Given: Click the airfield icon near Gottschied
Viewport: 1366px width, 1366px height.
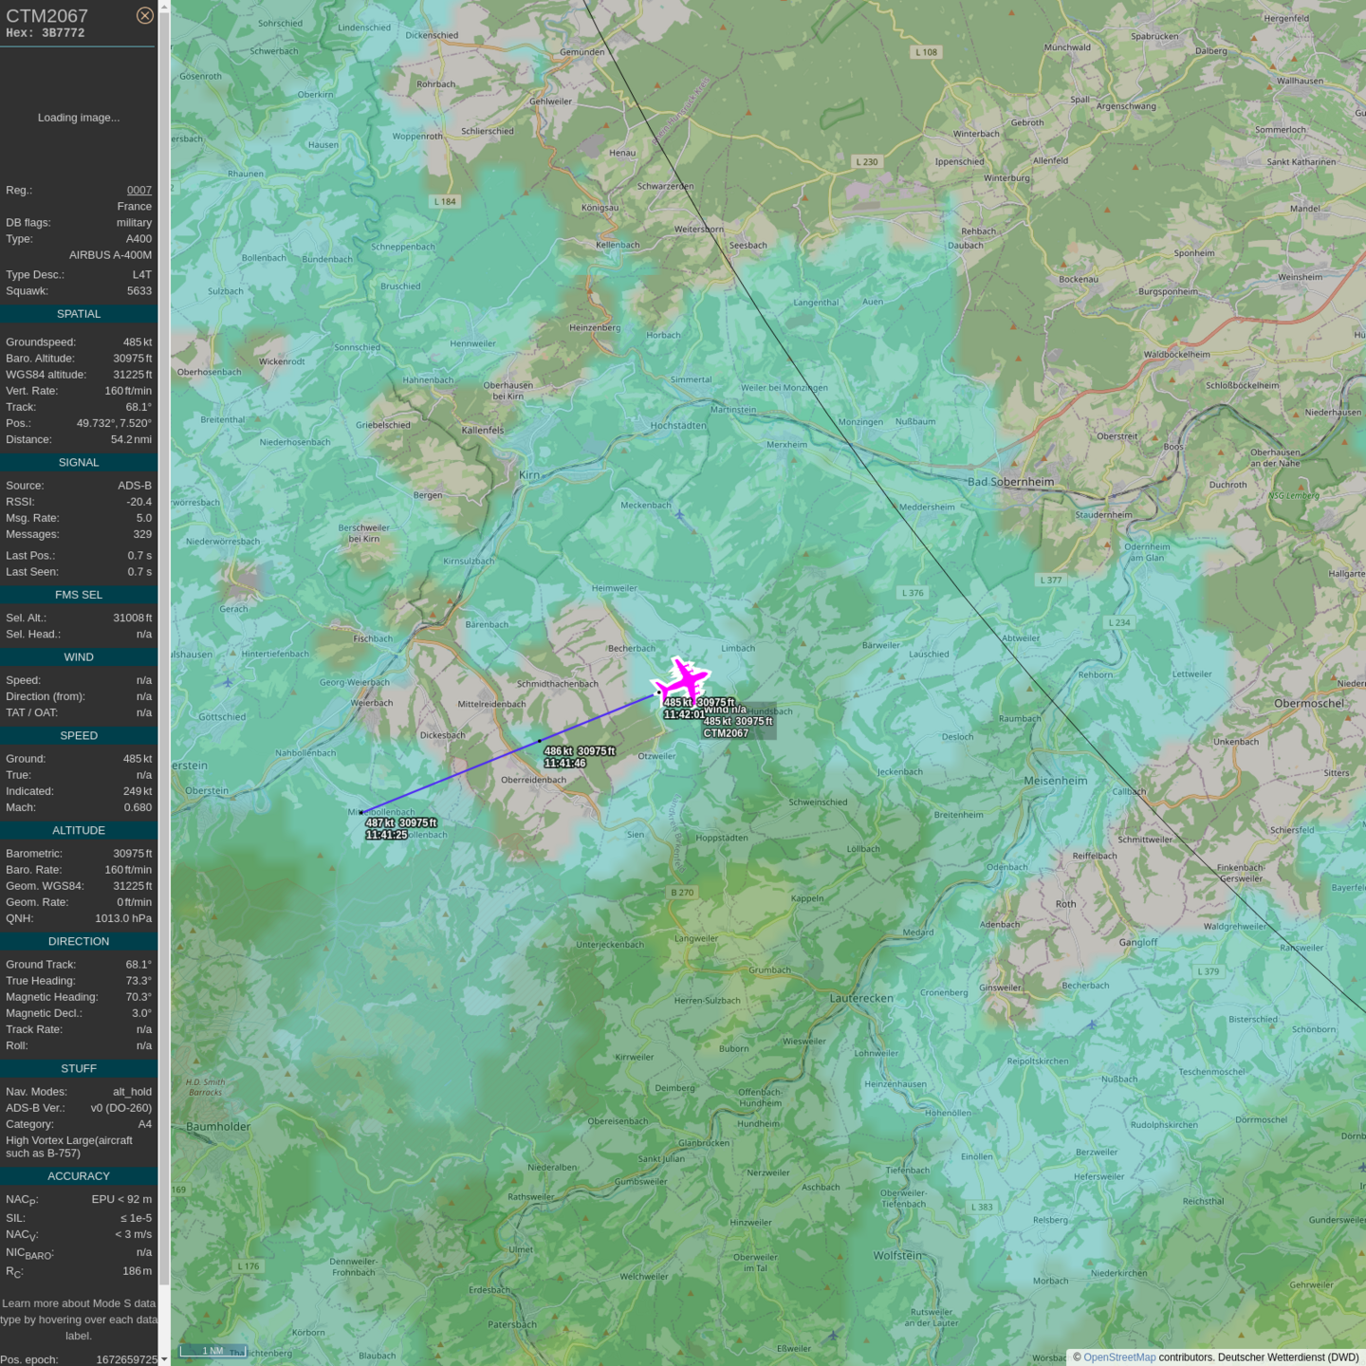Looking at the screenshot, I should coord(228,682).
